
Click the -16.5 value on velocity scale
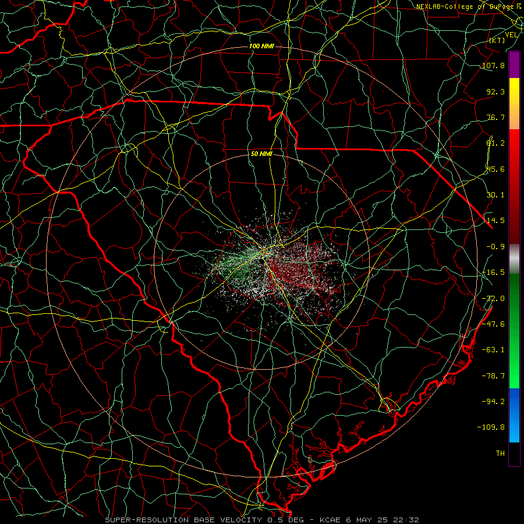493,272
